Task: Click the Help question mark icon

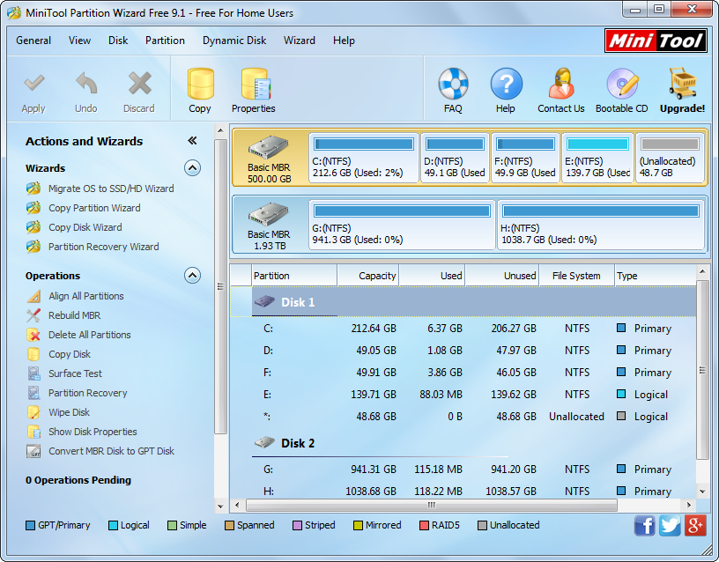Action: coord(506,84)
